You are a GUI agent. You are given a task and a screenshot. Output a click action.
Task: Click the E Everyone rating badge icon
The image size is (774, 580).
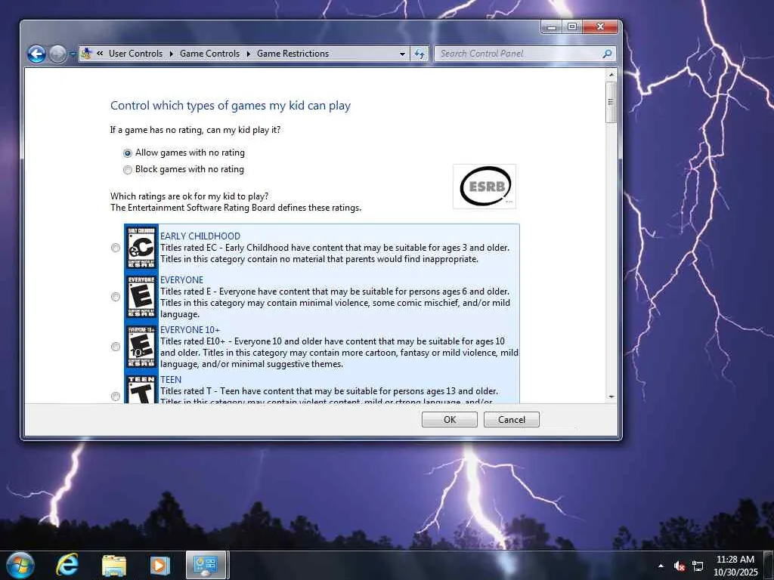coord(141,296)
